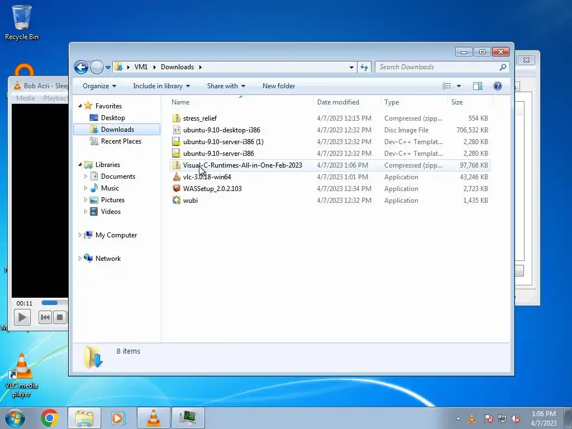Sort by the Size column

[x=470, y=102]
